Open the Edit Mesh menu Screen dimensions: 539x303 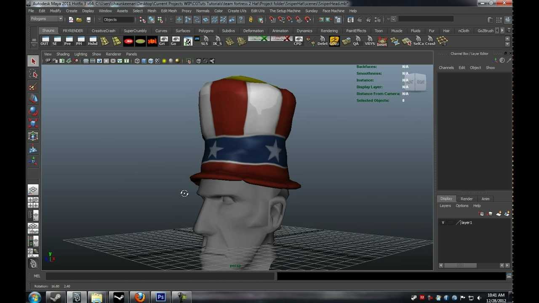point(169,11)
